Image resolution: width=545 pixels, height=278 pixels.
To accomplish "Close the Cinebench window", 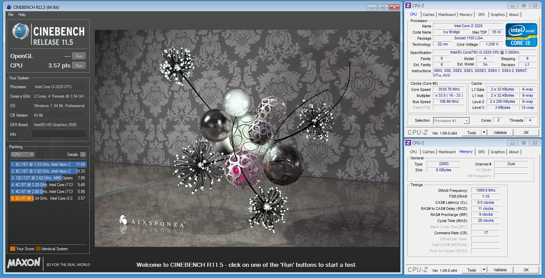I will [394, 7].
